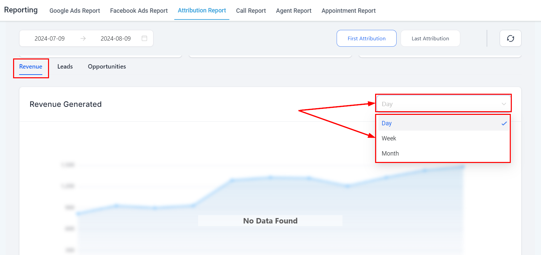Screen dimensions: 541x255
Task: Open the Day interval combo box
Action: coord(437,104)
